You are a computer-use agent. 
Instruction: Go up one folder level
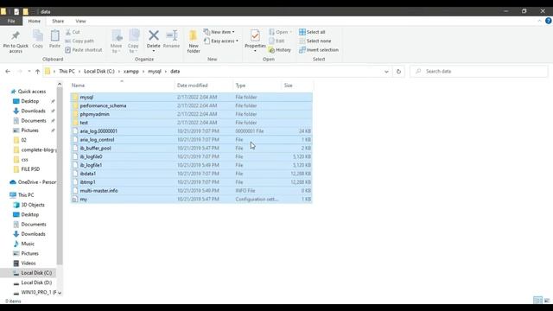(x=37, y=71)
